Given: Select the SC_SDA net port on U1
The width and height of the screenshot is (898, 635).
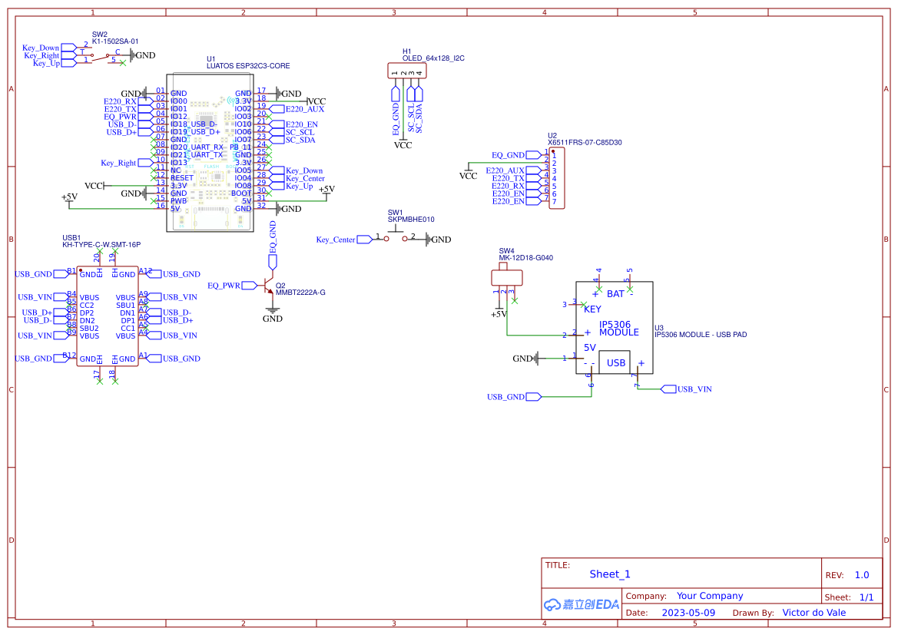Looking at the screenshot, I should point(293,140).
